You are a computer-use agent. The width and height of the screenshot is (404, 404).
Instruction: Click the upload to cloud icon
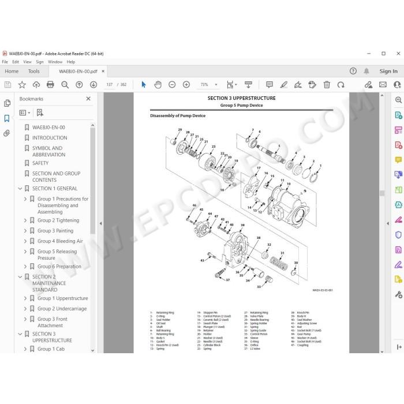click(x=36, y=84)
